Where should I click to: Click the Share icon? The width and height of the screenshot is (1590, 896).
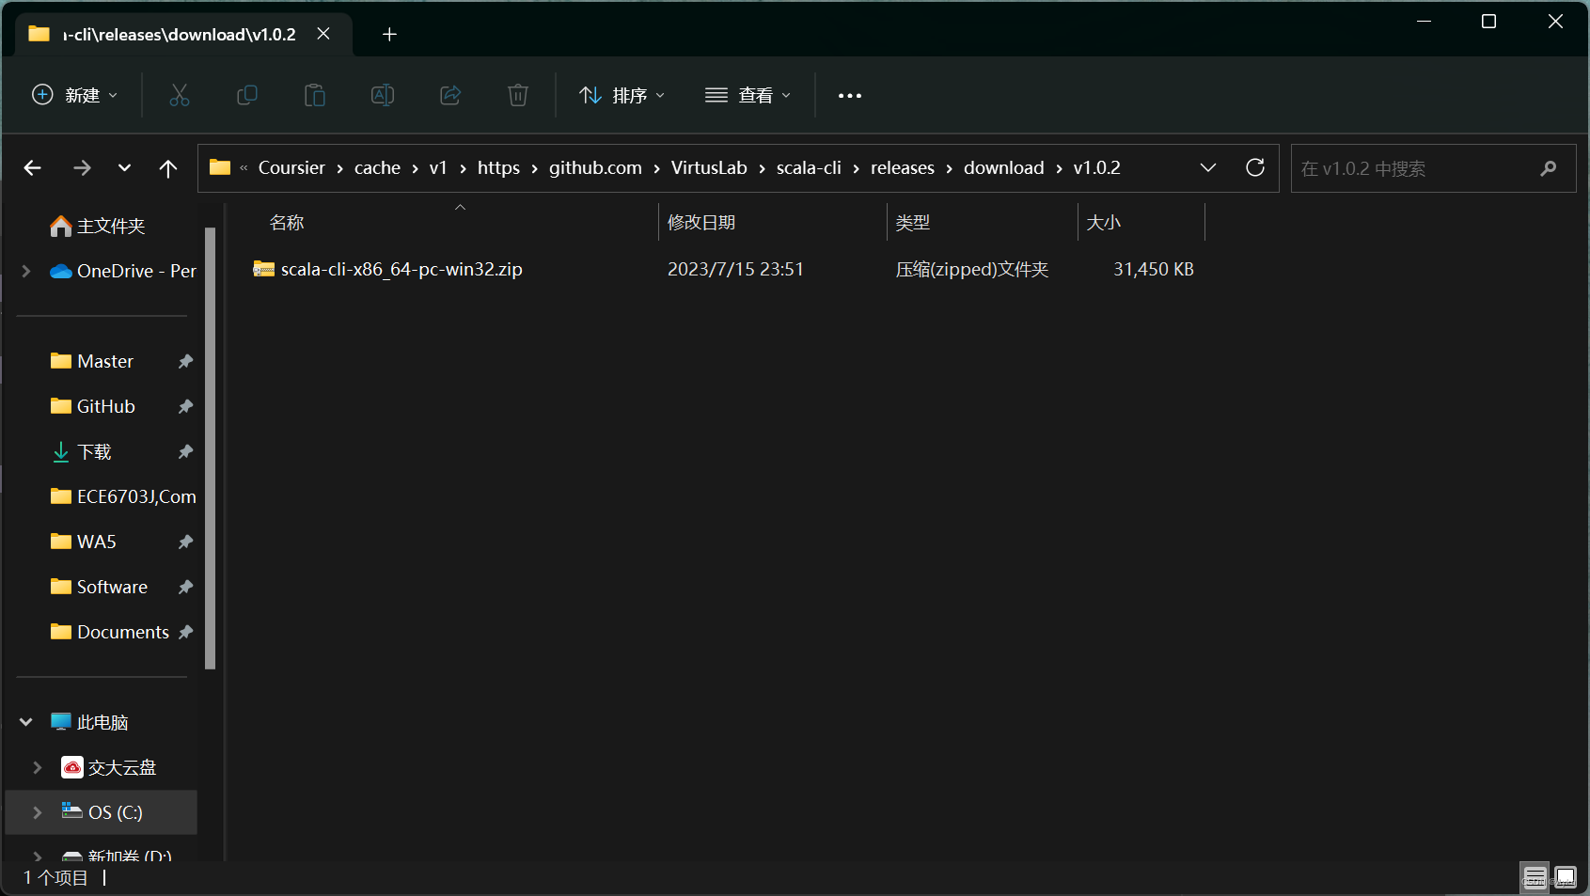450,95
